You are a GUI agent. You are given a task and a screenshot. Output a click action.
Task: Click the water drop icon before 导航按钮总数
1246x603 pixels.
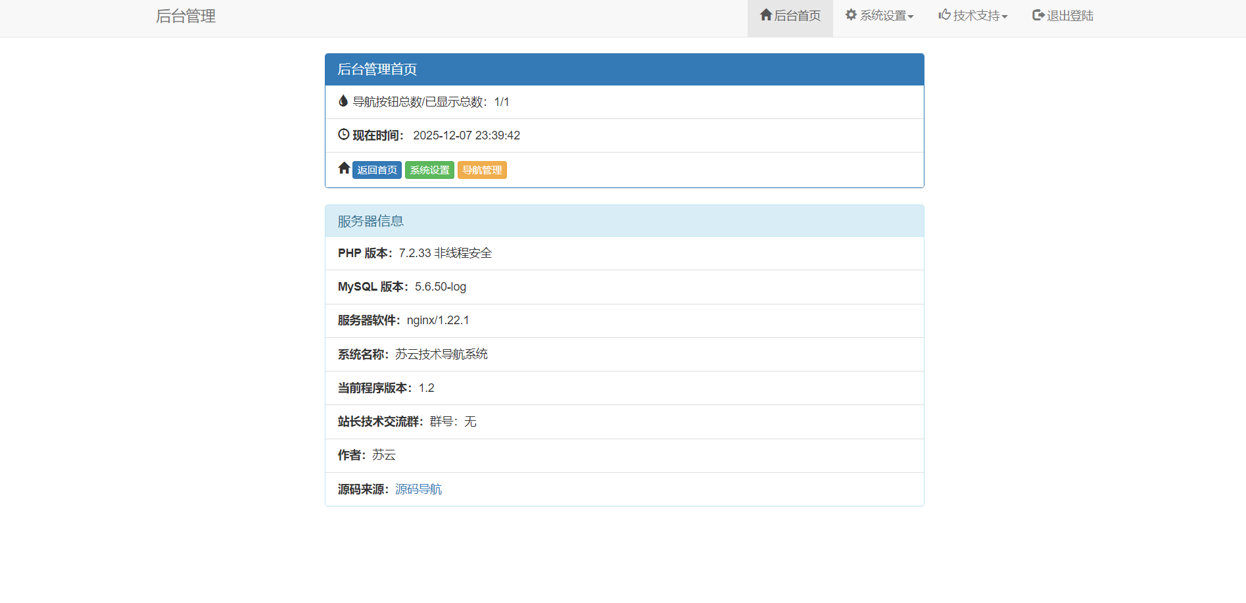tap(343, 101)
